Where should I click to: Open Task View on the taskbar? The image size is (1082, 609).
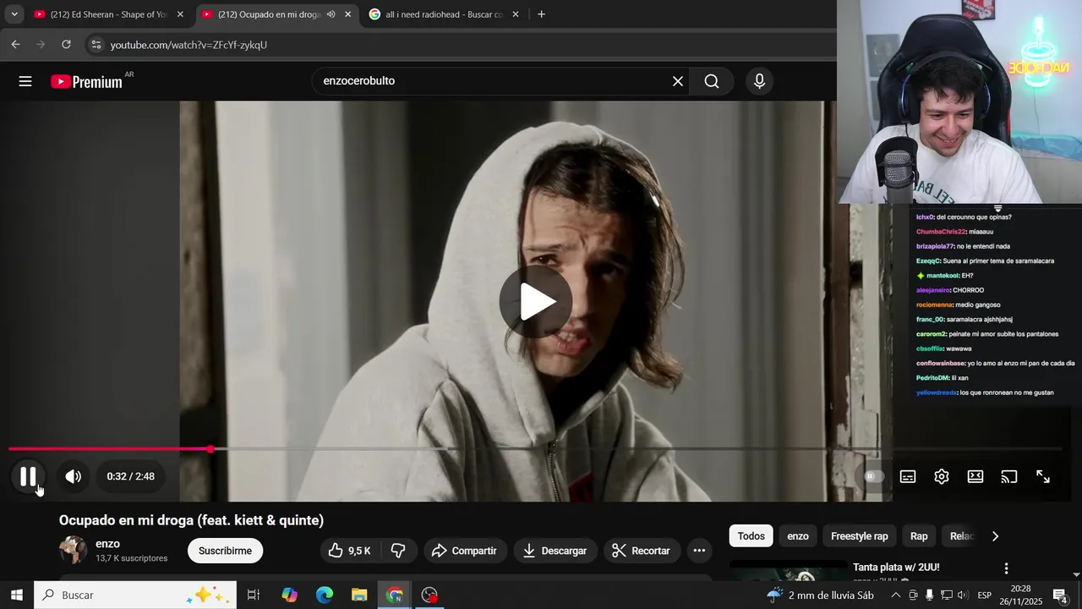pos(253,595)
